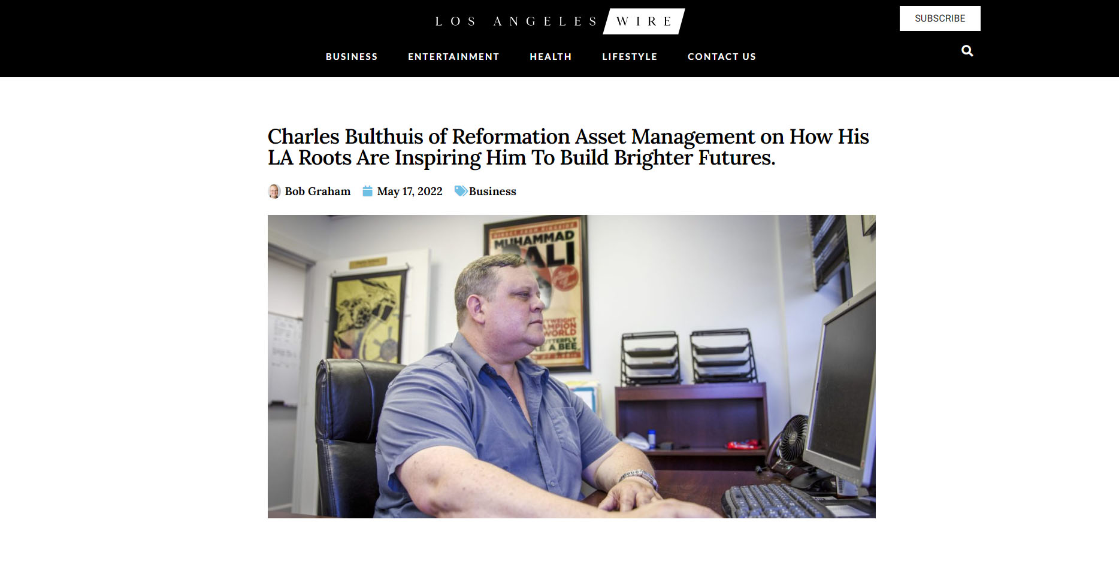Go to the Health section

[551, 56]
